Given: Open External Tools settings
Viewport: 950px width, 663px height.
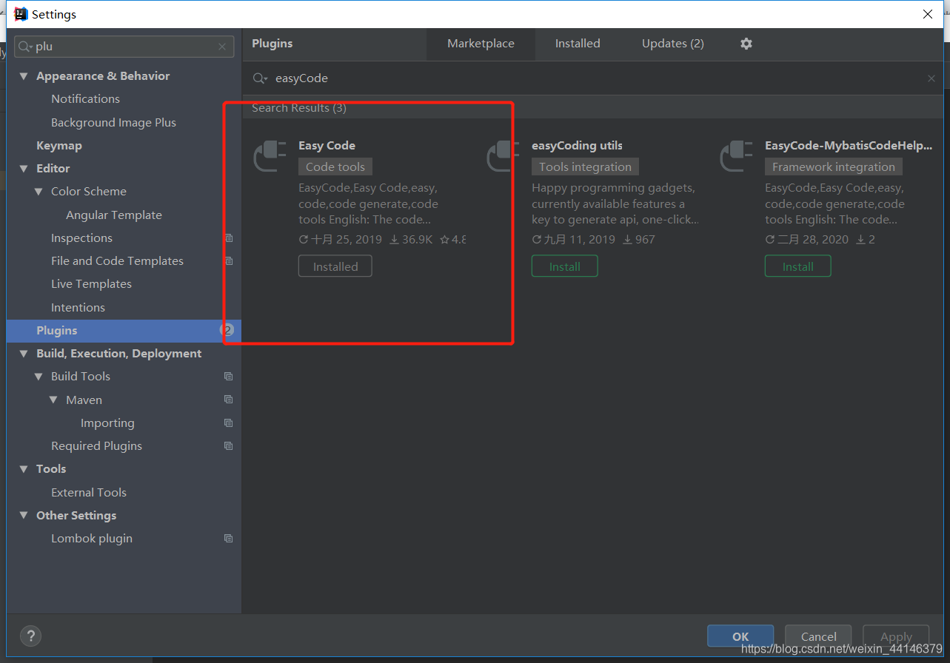Looking at the screenshot, I should coord(89,493).
